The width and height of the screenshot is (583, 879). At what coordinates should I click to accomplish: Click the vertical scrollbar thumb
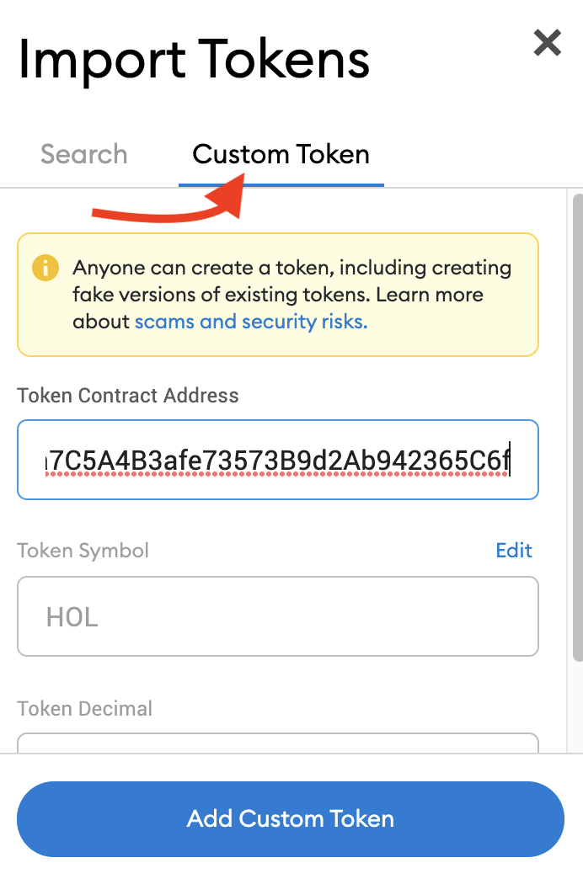[577, 421]
